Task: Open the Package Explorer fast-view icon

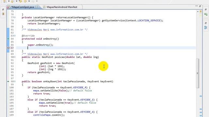Action: [x=3, y=14]
